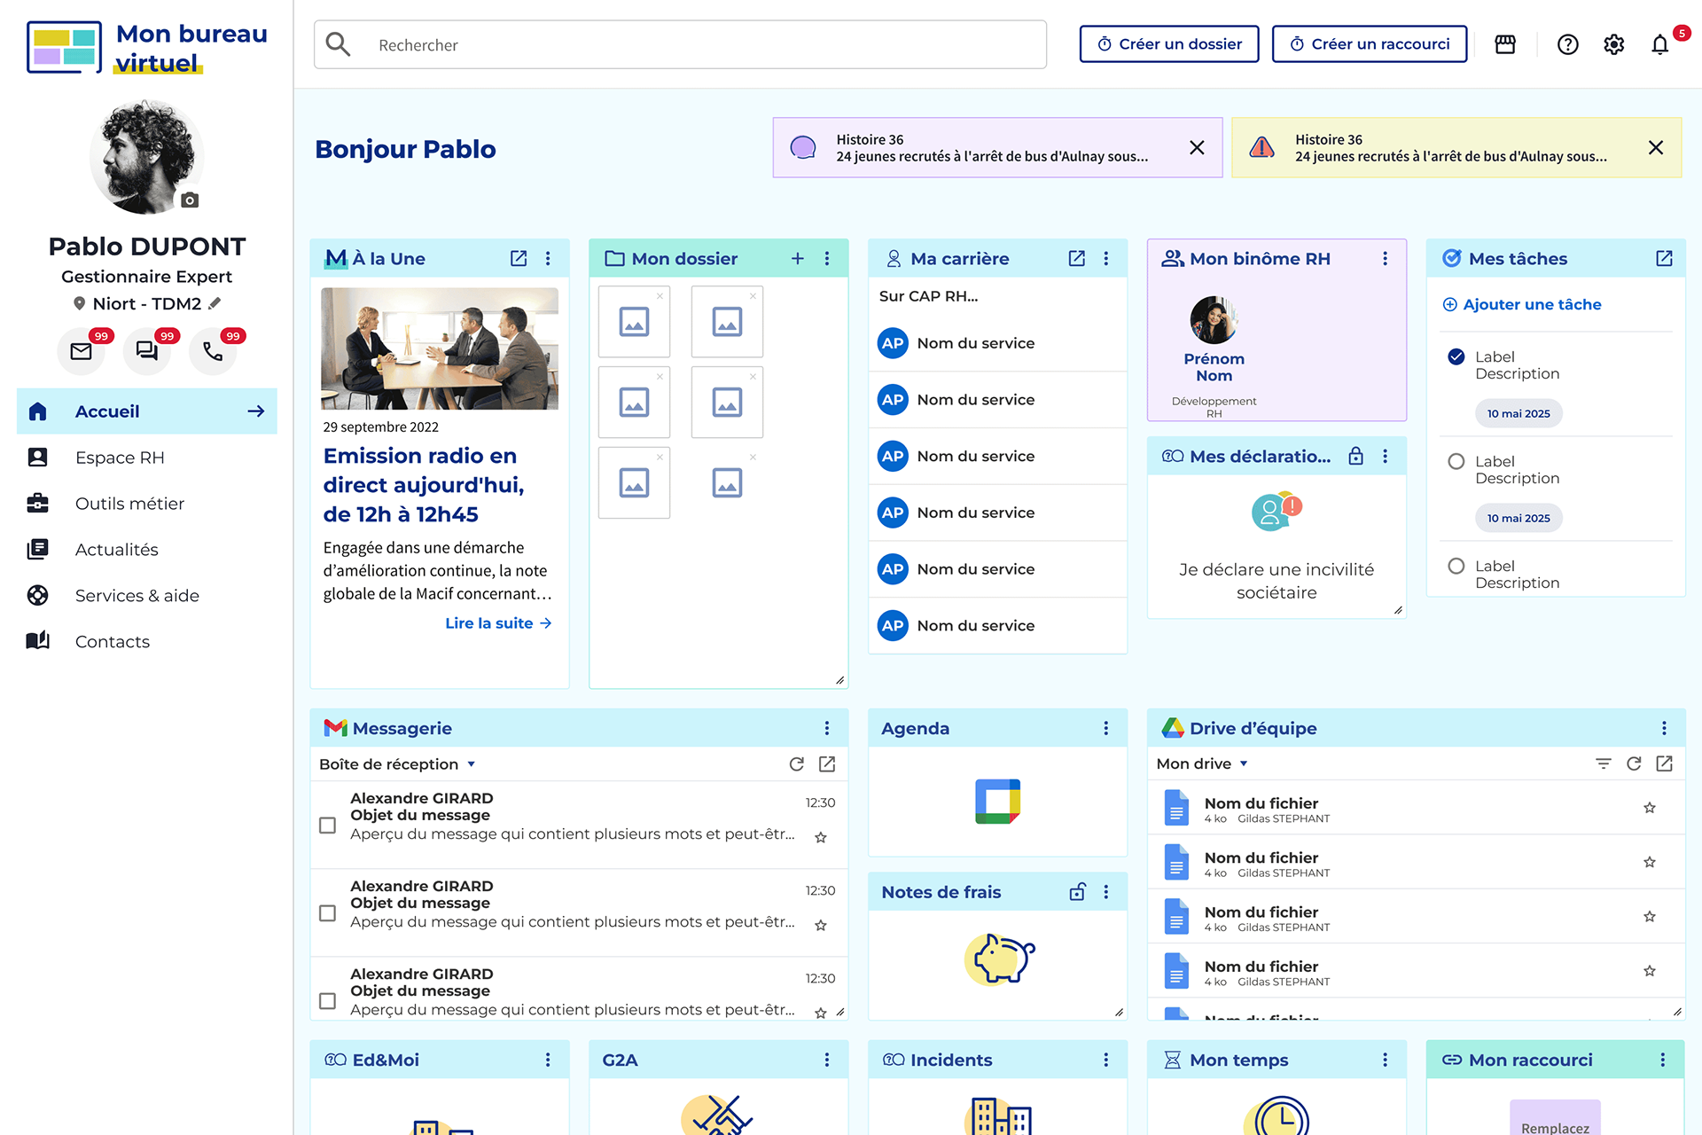Viewport: 1702px width, 1135px height.
Task: Open the Ma carrière three-dot menu
Action: click(1105, 259)
